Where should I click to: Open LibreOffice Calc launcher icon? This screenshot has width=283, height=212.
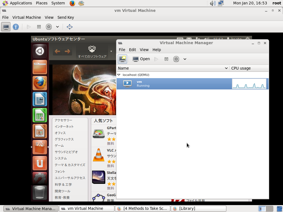(40, 115)
